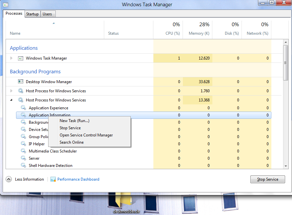Sort by the Network (%) column

coord(256,30)
